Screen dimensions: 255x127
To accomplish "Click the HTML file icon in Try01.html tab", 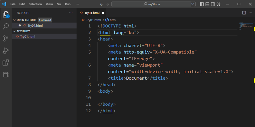I will [x=82, y=13].
